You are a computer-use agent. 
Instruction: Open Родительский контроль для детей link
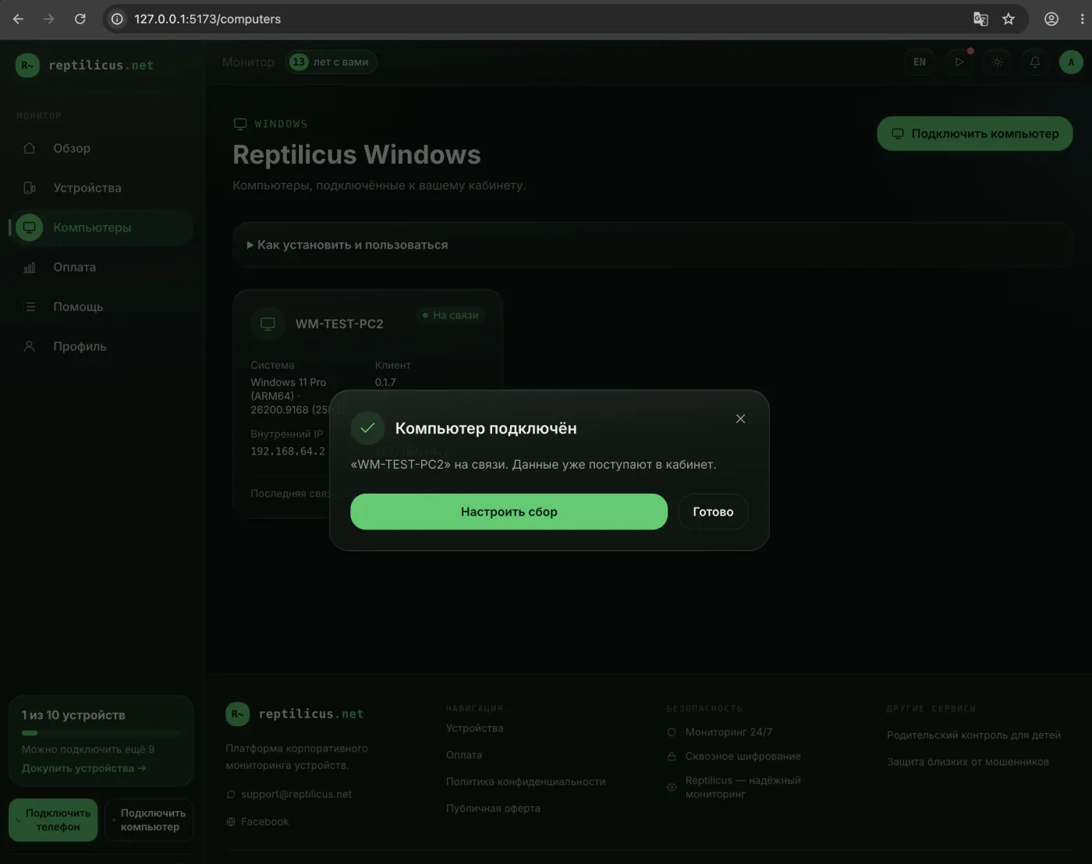point(973,735)
